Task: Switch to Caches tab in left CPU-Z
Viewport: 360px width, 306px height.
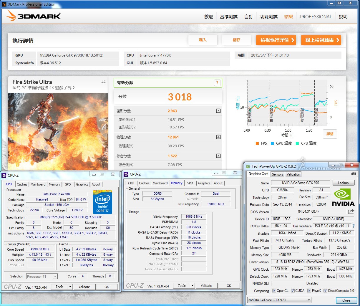Action: [x=22, y=184]
